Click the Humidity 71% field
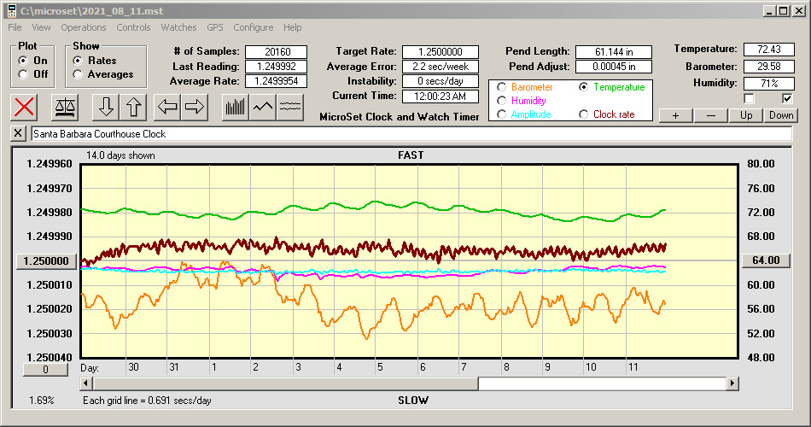The image size is (811, 427). coord(768,83)
